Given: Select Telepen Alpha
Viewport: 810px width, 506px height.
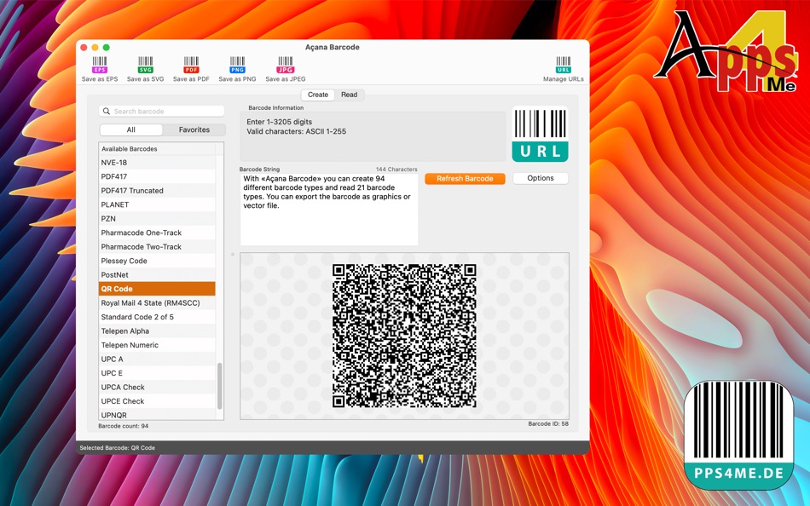Looking at the screenshot, I should click(157, 331).
